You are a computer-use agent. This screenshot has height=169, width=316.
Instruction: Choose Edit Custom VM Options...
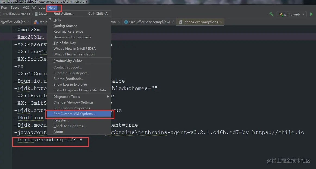[x=79, y=114]
